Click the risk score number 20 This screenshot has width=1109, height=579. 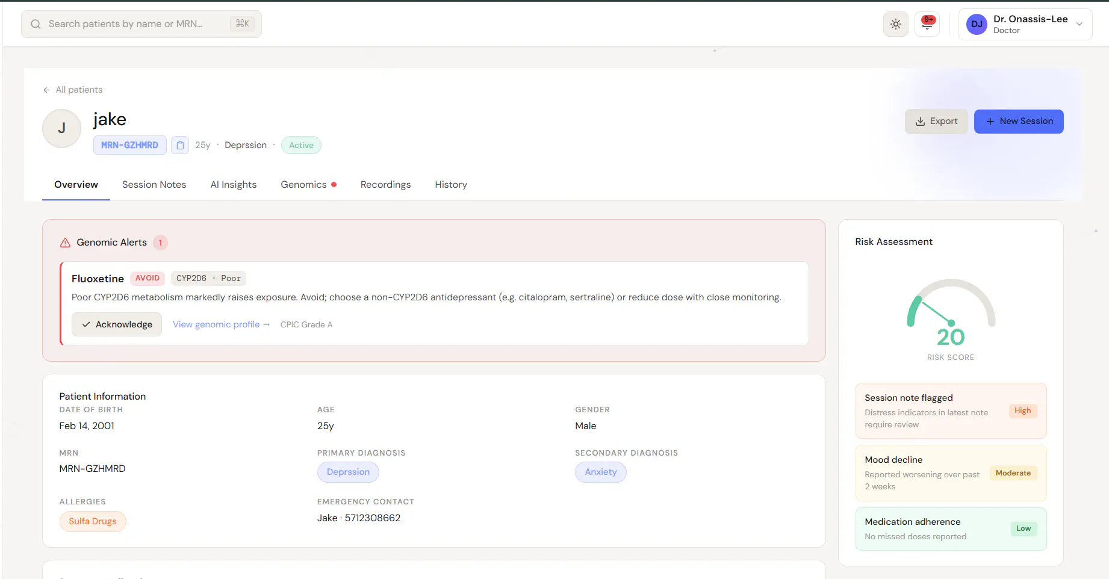(x=951, y=337)
